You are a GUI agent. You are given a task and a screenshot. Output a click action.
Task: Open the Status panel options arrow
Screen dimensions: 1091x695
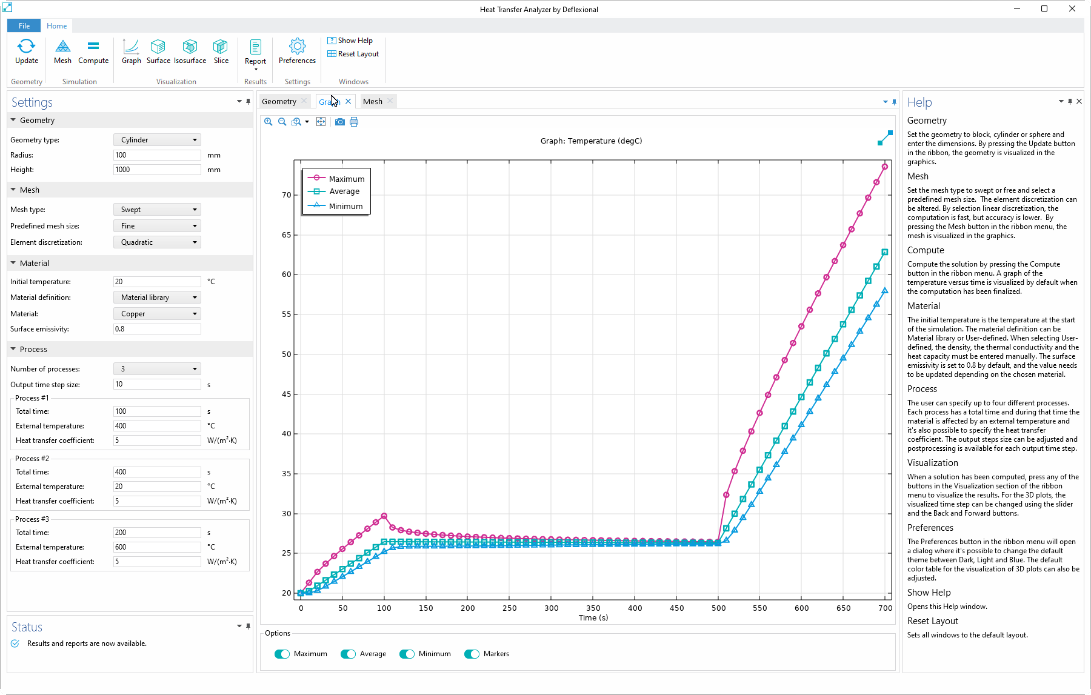[239, 626]
